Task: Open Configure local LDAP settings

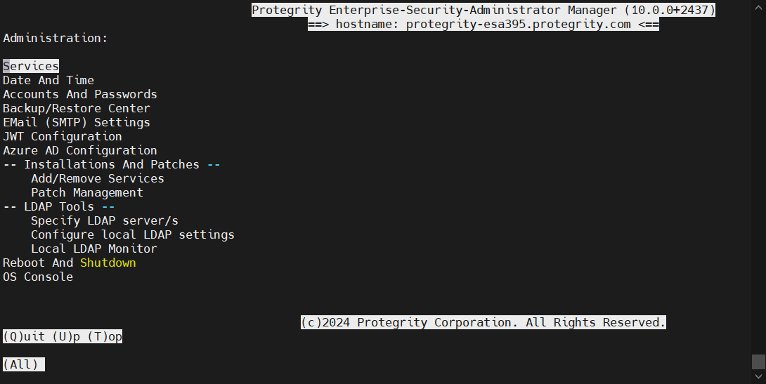Action: click(x=133, y=234)
